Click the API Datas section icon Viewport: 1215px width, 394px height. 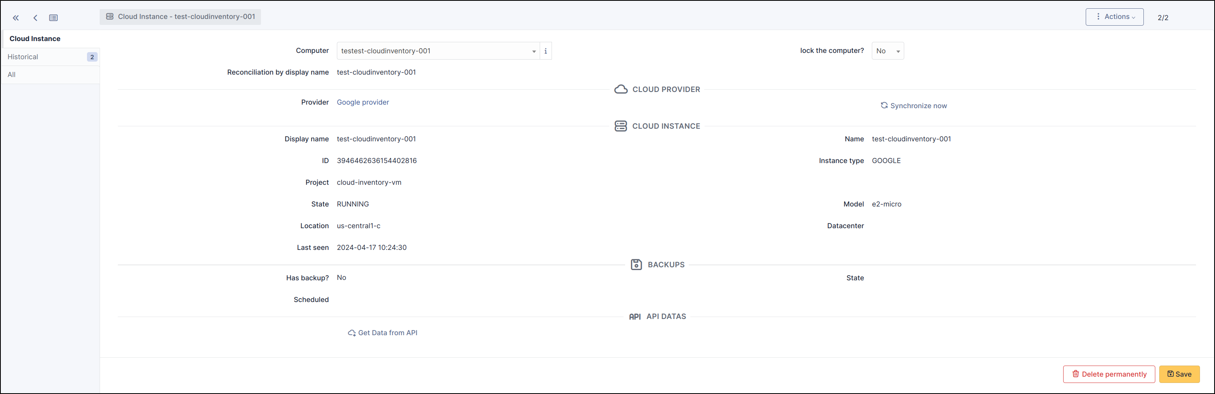tap(634, 317)
